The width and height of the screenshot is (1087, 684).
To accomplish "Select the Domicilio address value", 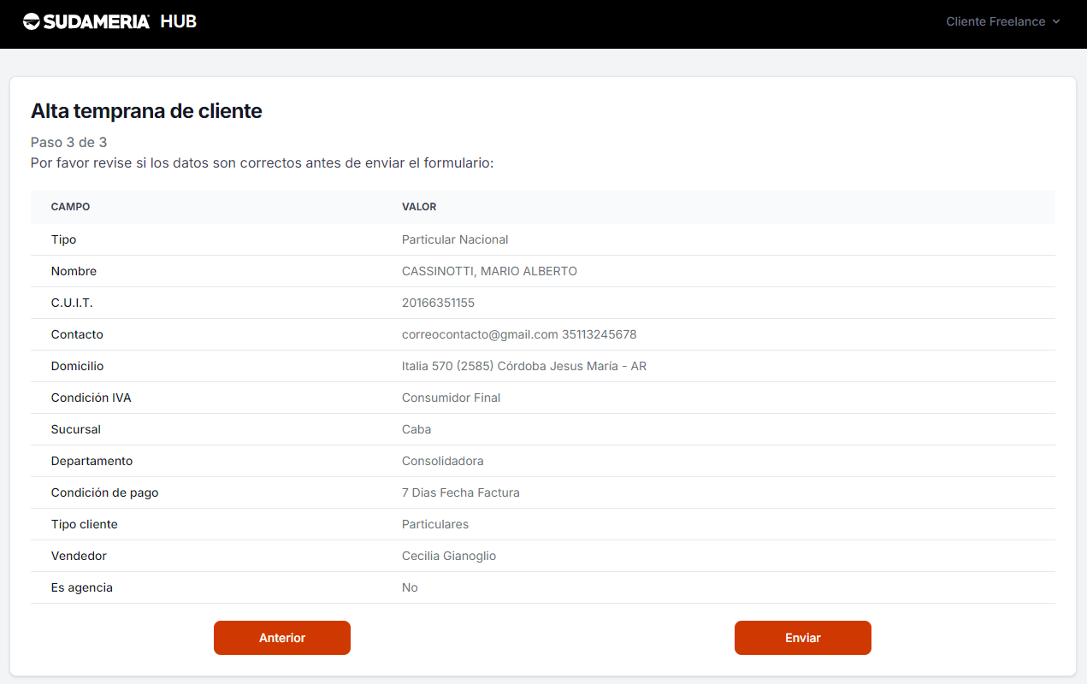I will [x=523, y=366].
